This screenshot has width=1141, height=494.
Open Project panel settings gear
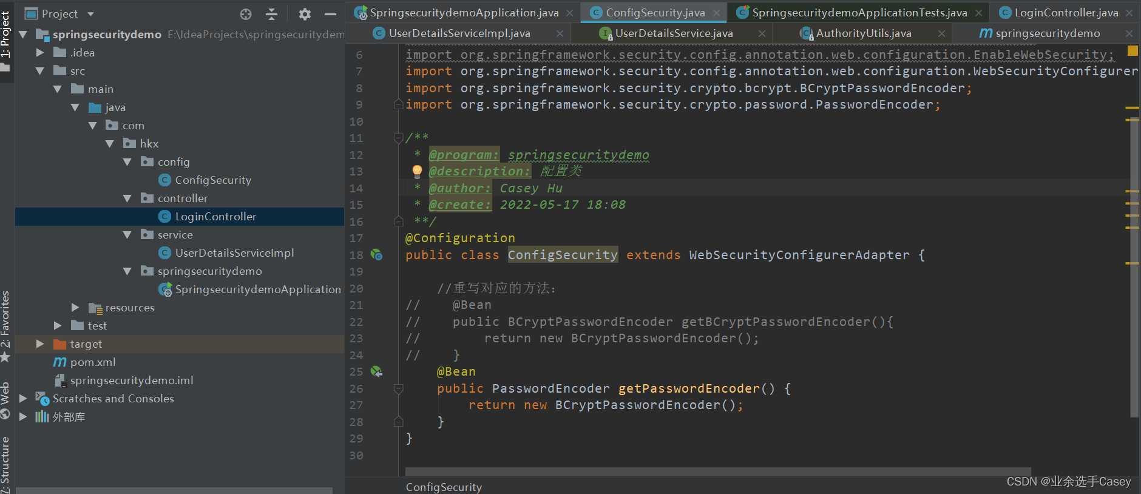305,14
